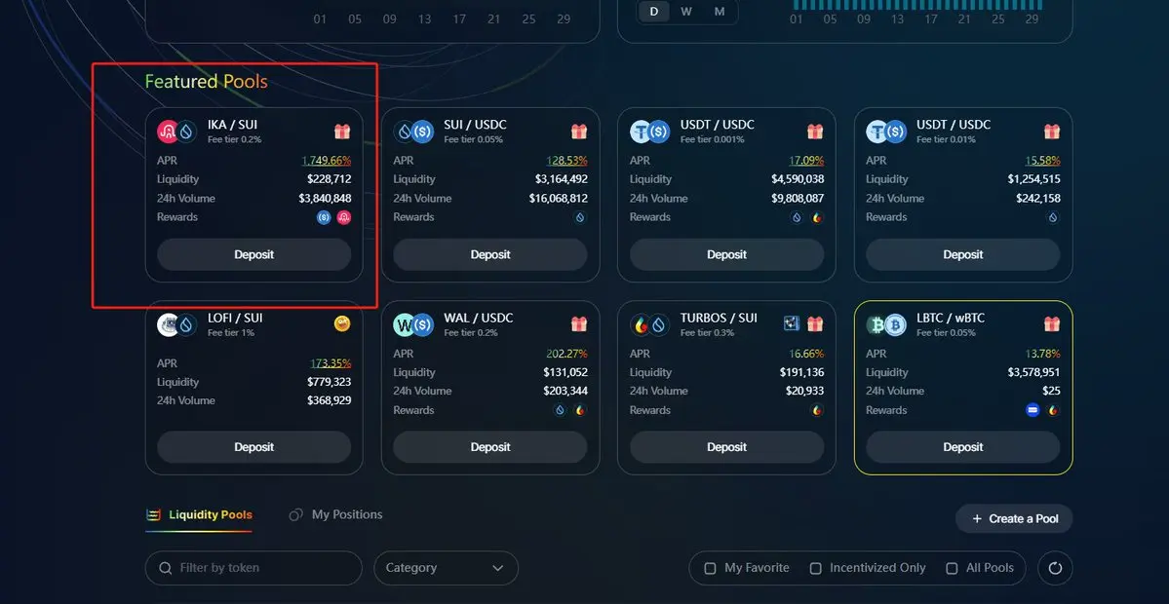
Task: Click the gift icon on USDT / USDC 0.001% pool
Action: click(815, 132)
